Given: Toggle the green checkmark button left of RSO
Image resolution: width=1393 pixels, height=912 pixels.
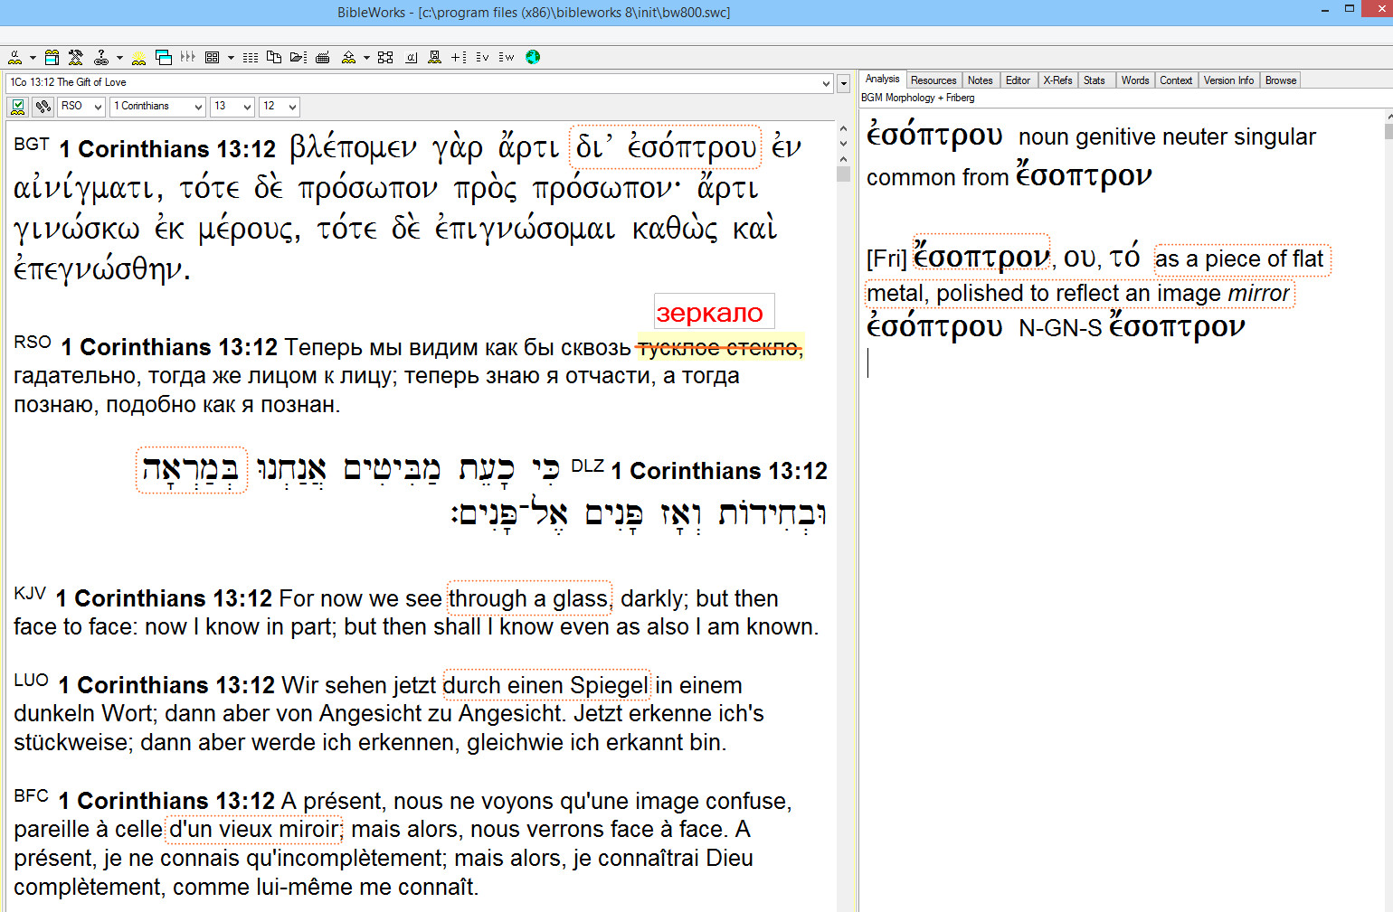Looking at the screenshot, I should click(17, 107).
